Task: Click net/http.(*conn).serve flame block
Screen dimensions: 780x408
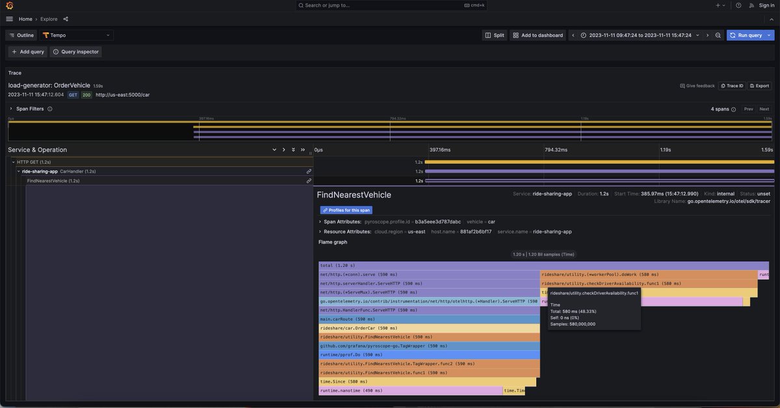Action: (x=429, y=275)
